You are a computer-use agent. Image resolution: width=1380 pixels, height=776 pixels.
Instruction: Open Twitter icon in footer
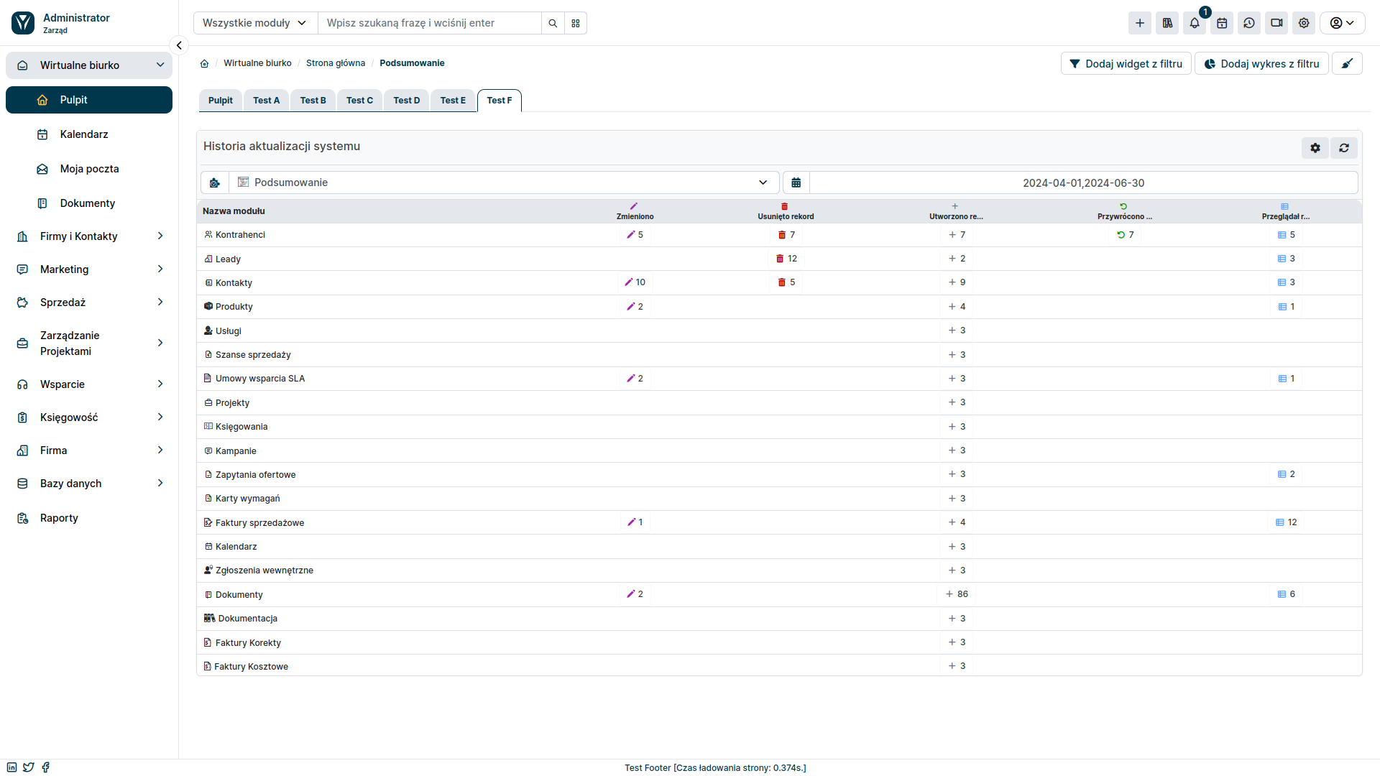click(x=29, y=767)
